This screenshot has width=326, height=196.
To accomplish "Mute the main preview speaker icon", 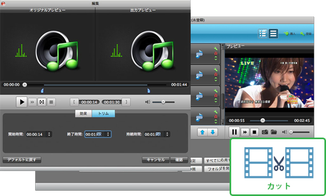I will click(284, 132).
